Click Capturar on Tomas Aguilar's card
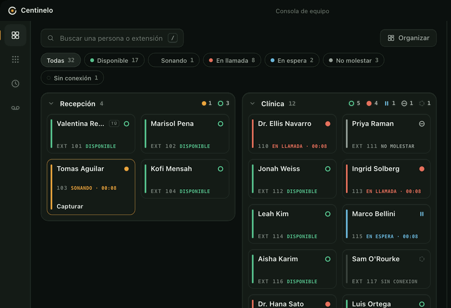The height and width of the screenshot is (308, 451). pyautogui.click(x=70, y=206)
